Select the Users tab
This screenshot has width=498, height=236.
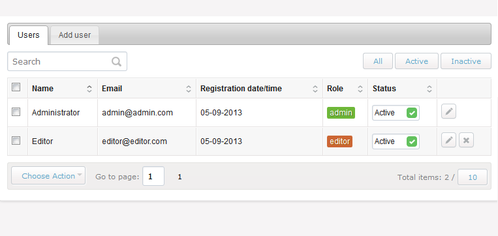pos(29,35)
